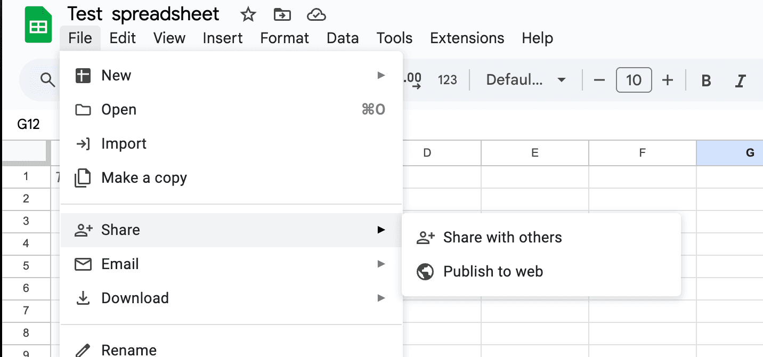Star the Test spreadsheet document
The width and height of the screenshot is (763, 357).
click(x=248, y=15)
